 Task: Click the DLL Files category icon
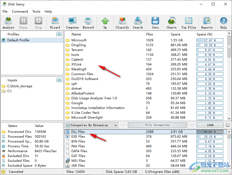[x=68, y=132]
